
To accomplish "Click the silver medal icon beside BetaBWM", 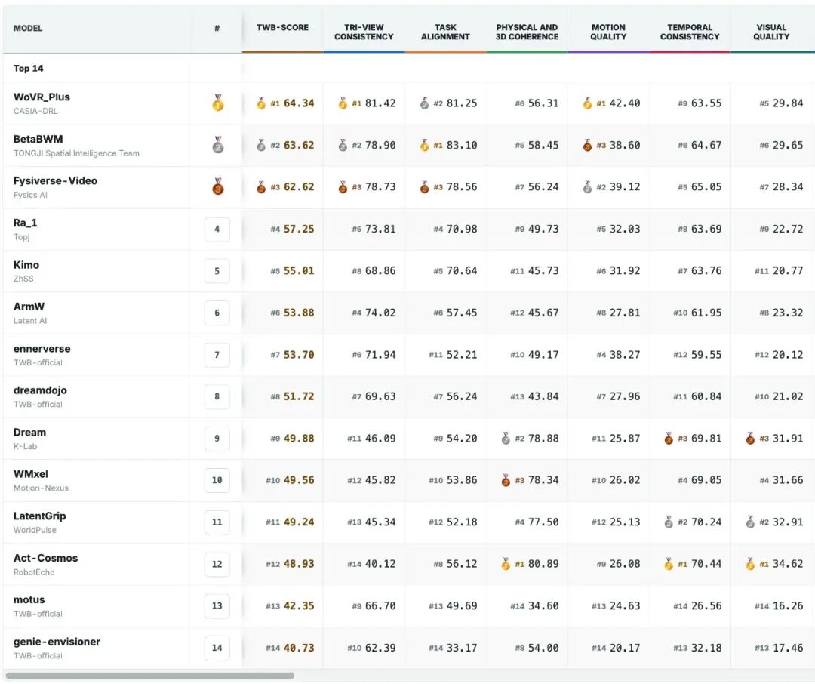I will (218, 145).
